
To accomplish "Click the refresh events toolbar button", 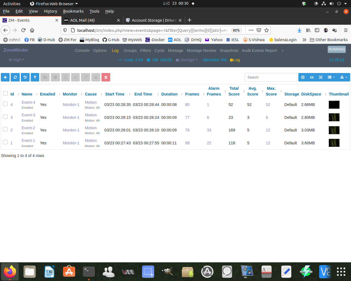I will pyautogui.click(x=15, y=77).
